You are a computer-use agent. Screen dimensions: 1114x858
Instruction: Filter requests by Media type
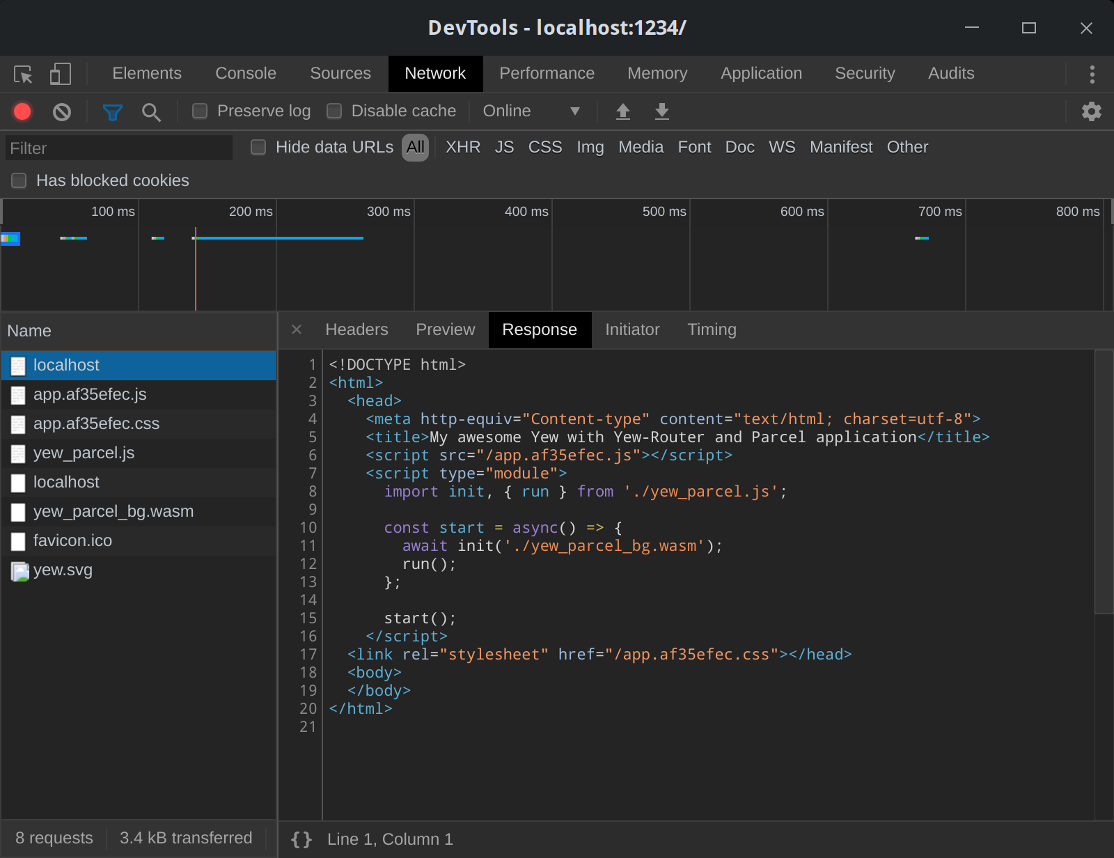coord(641,148)
